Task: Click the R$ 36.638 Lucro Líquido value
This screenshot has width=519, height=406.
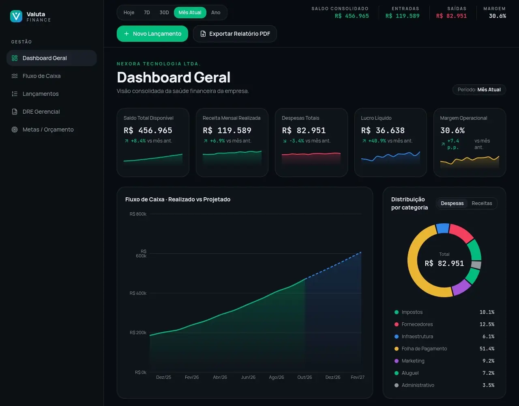Action: 383,130
